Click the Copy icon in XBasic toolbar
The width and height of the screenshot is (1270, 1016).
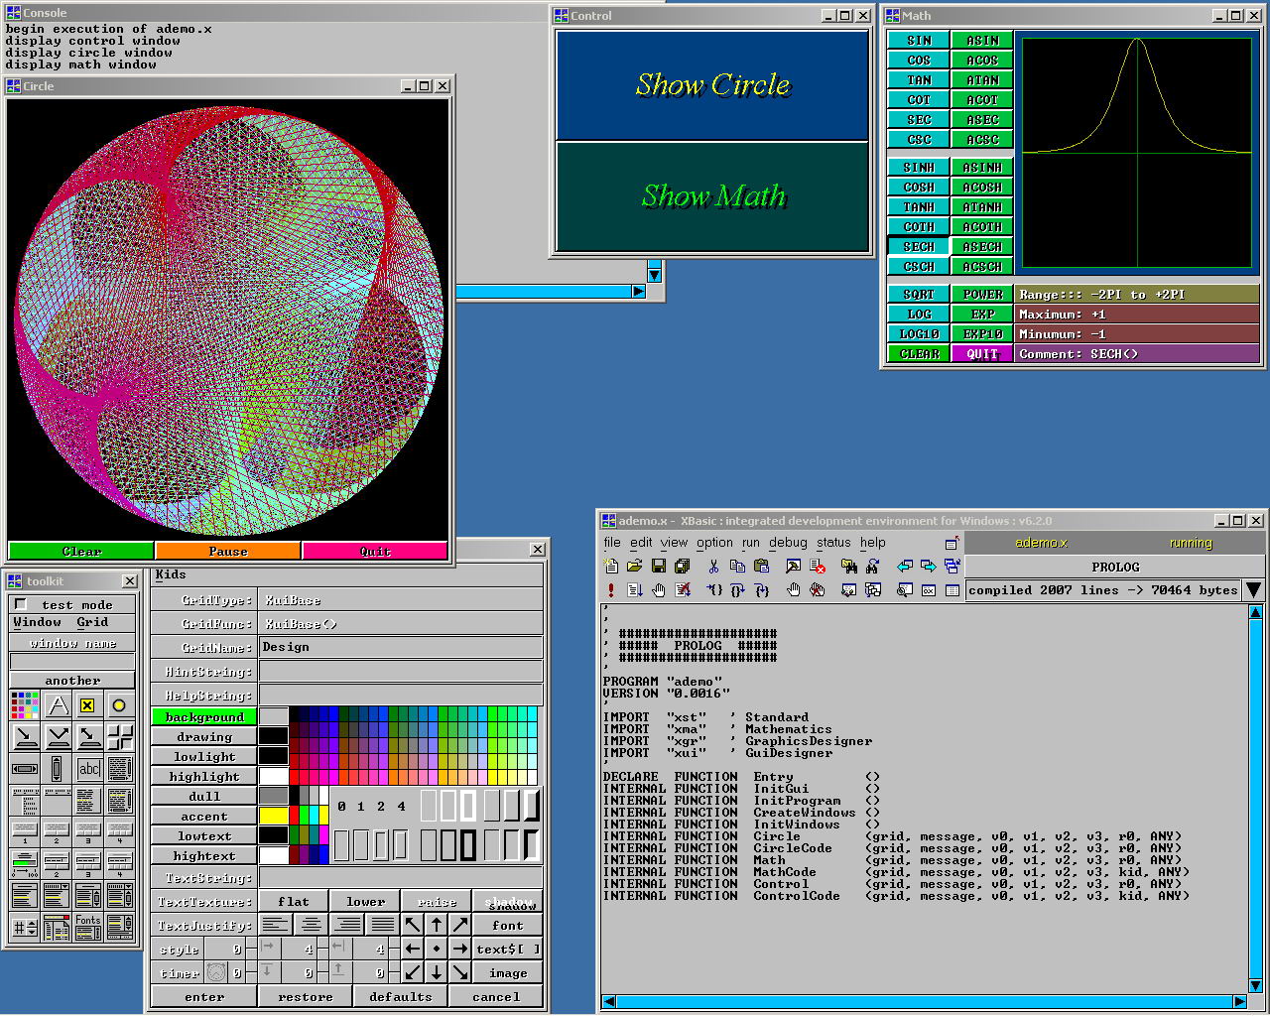737,566
